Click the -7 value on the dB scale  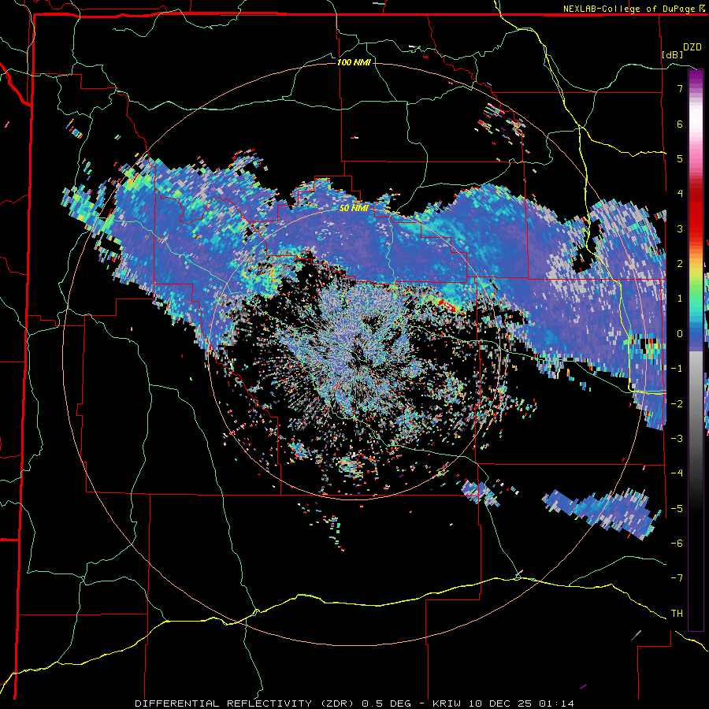pyautogui.click(x=677, y=578)
